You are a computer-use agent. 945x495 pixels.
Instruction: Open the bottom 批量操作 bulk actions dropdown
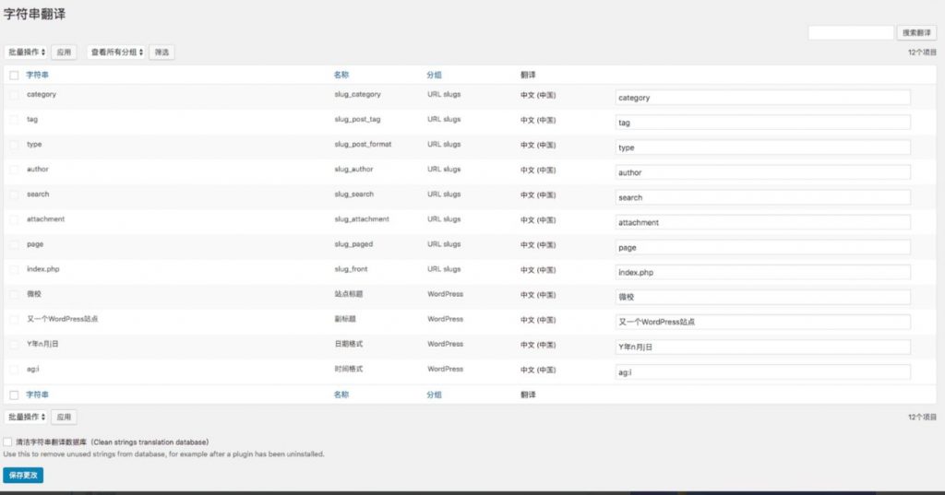click(x=26, y=417)
